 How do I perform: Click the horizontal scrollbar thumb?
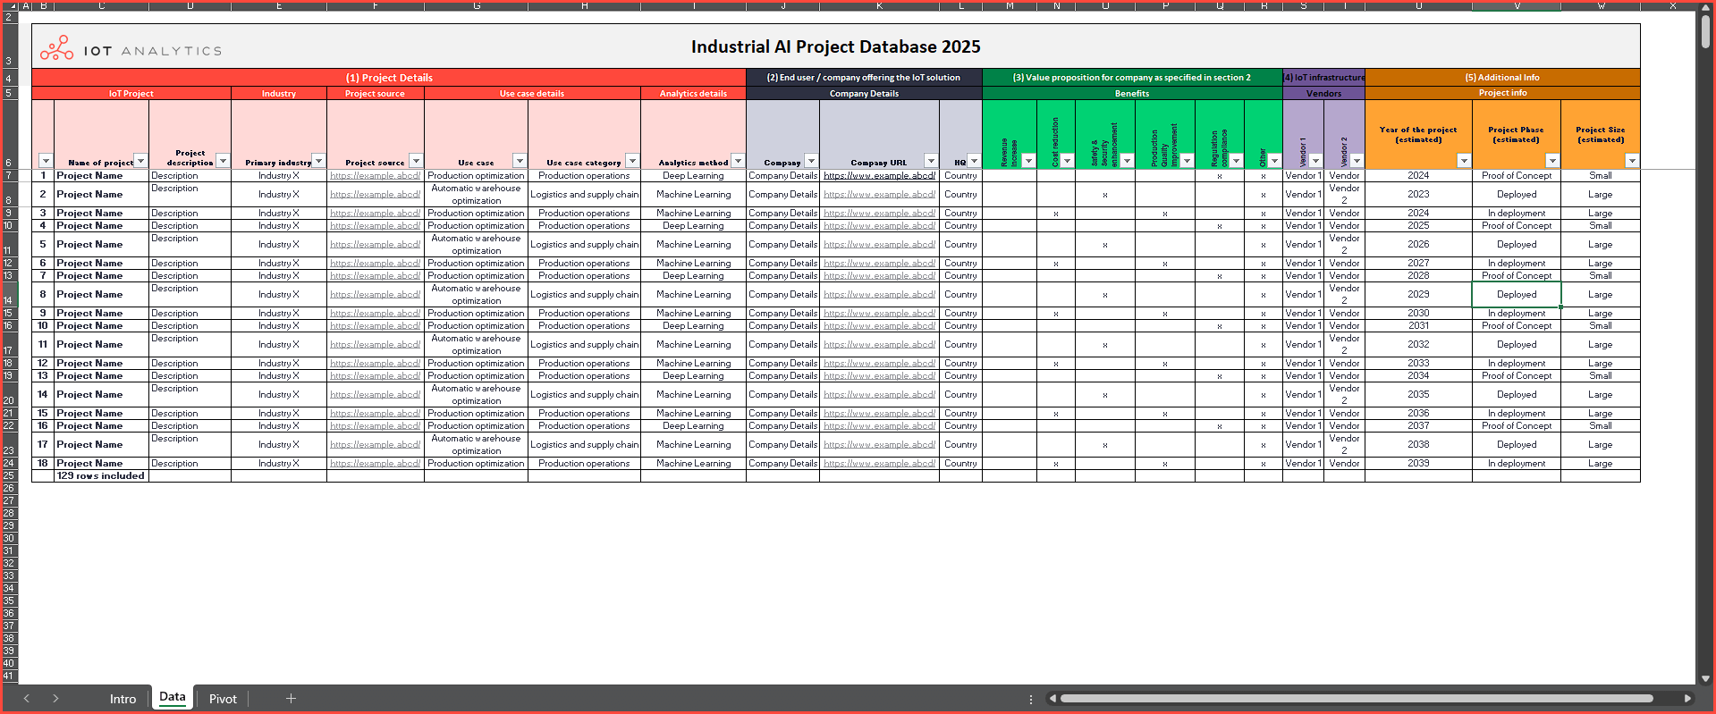click(x=1357, y=698)
